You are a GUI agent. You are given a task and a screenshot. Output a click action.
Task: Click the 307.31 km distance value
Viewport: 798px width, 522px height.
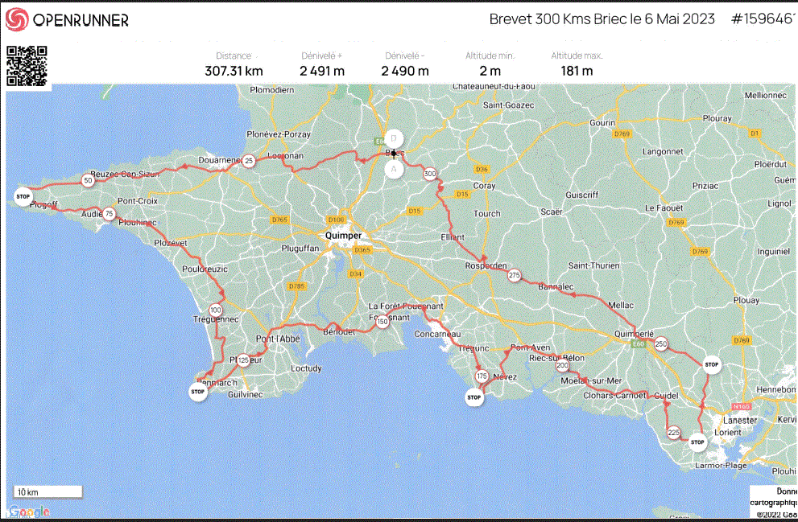point(234,71)
